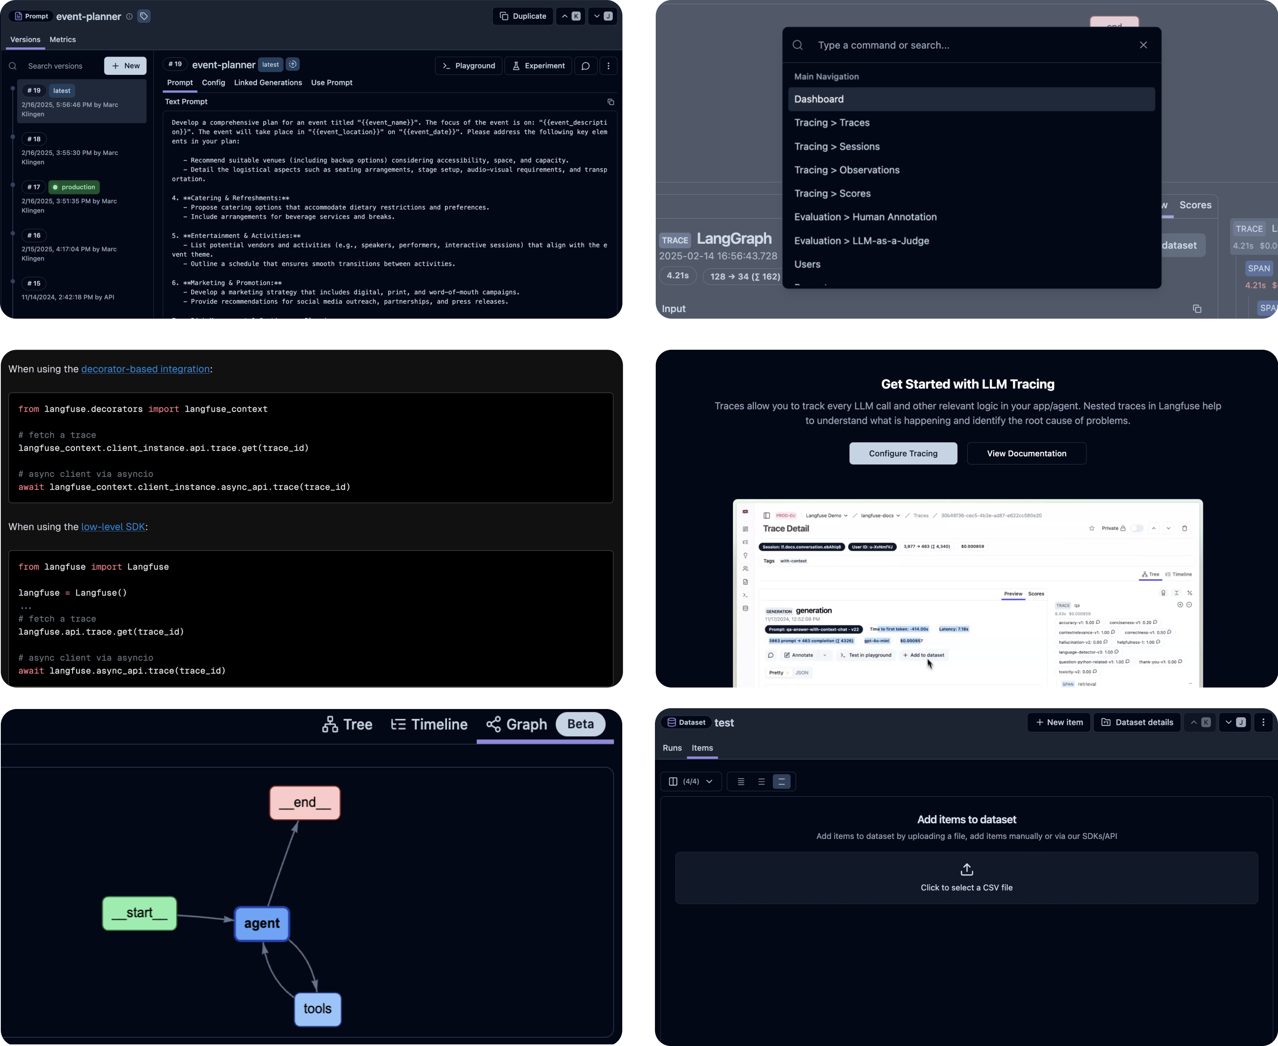Viewport: 1278px width, 1046px height.
Task: Copy the Text Prompt content using copy icon
Action: 611,102
